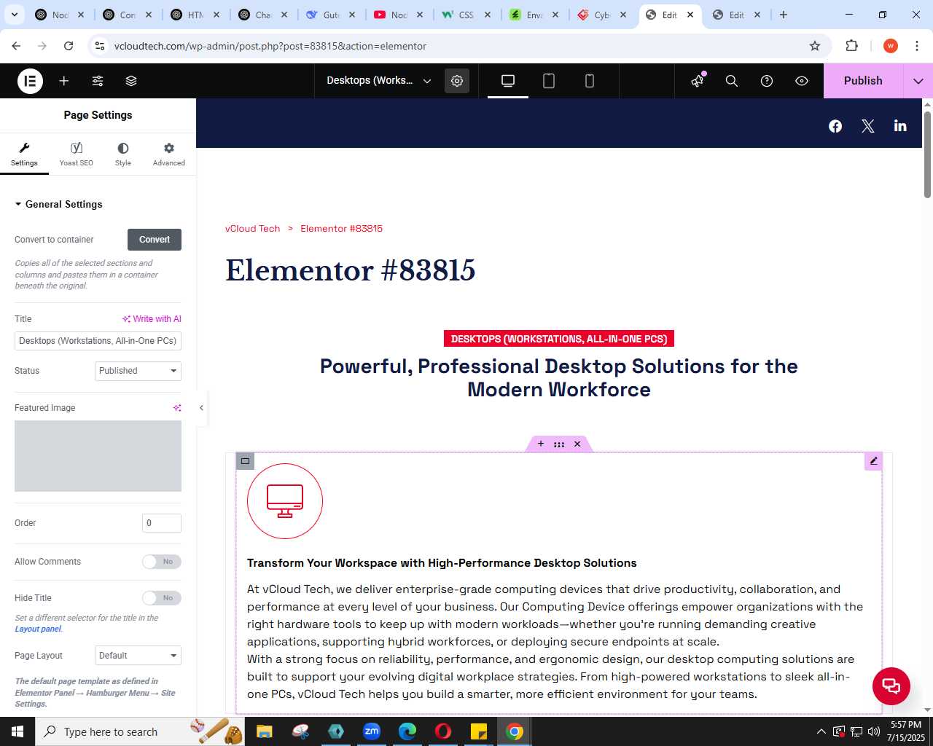933x746 pixels.
Task: Switch to mobile preview mode
Action: [590, 81]
